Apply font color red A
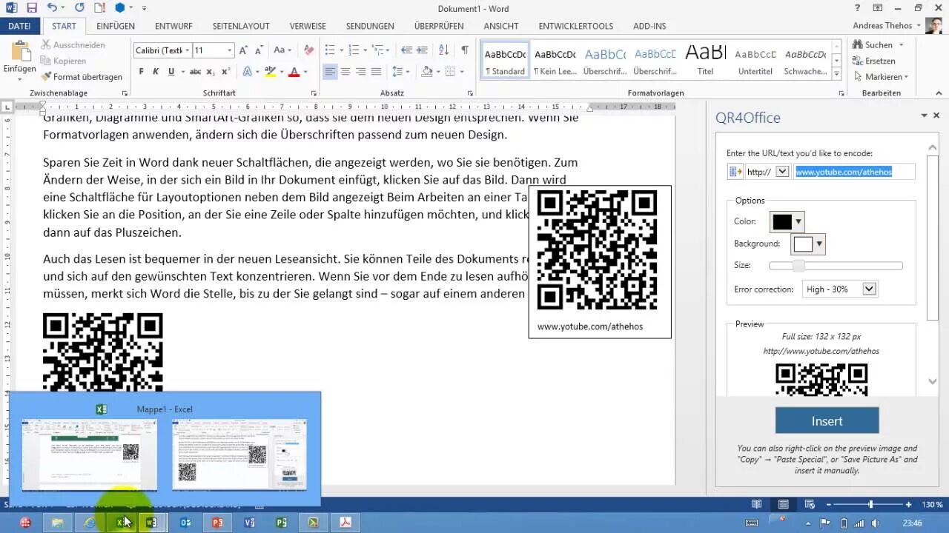The height and width of the screenshot is (533, 949). point(294,72)
